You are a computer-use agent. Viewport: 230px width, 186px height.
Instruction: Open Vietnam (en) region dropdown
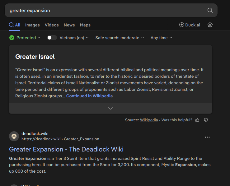(74, 38)
